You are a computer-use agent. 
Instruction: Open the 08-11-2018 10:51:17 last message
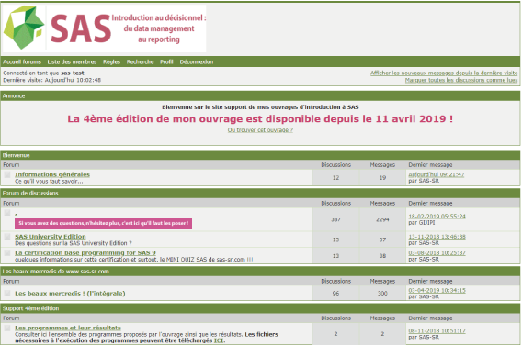click(x=437, y=330)
